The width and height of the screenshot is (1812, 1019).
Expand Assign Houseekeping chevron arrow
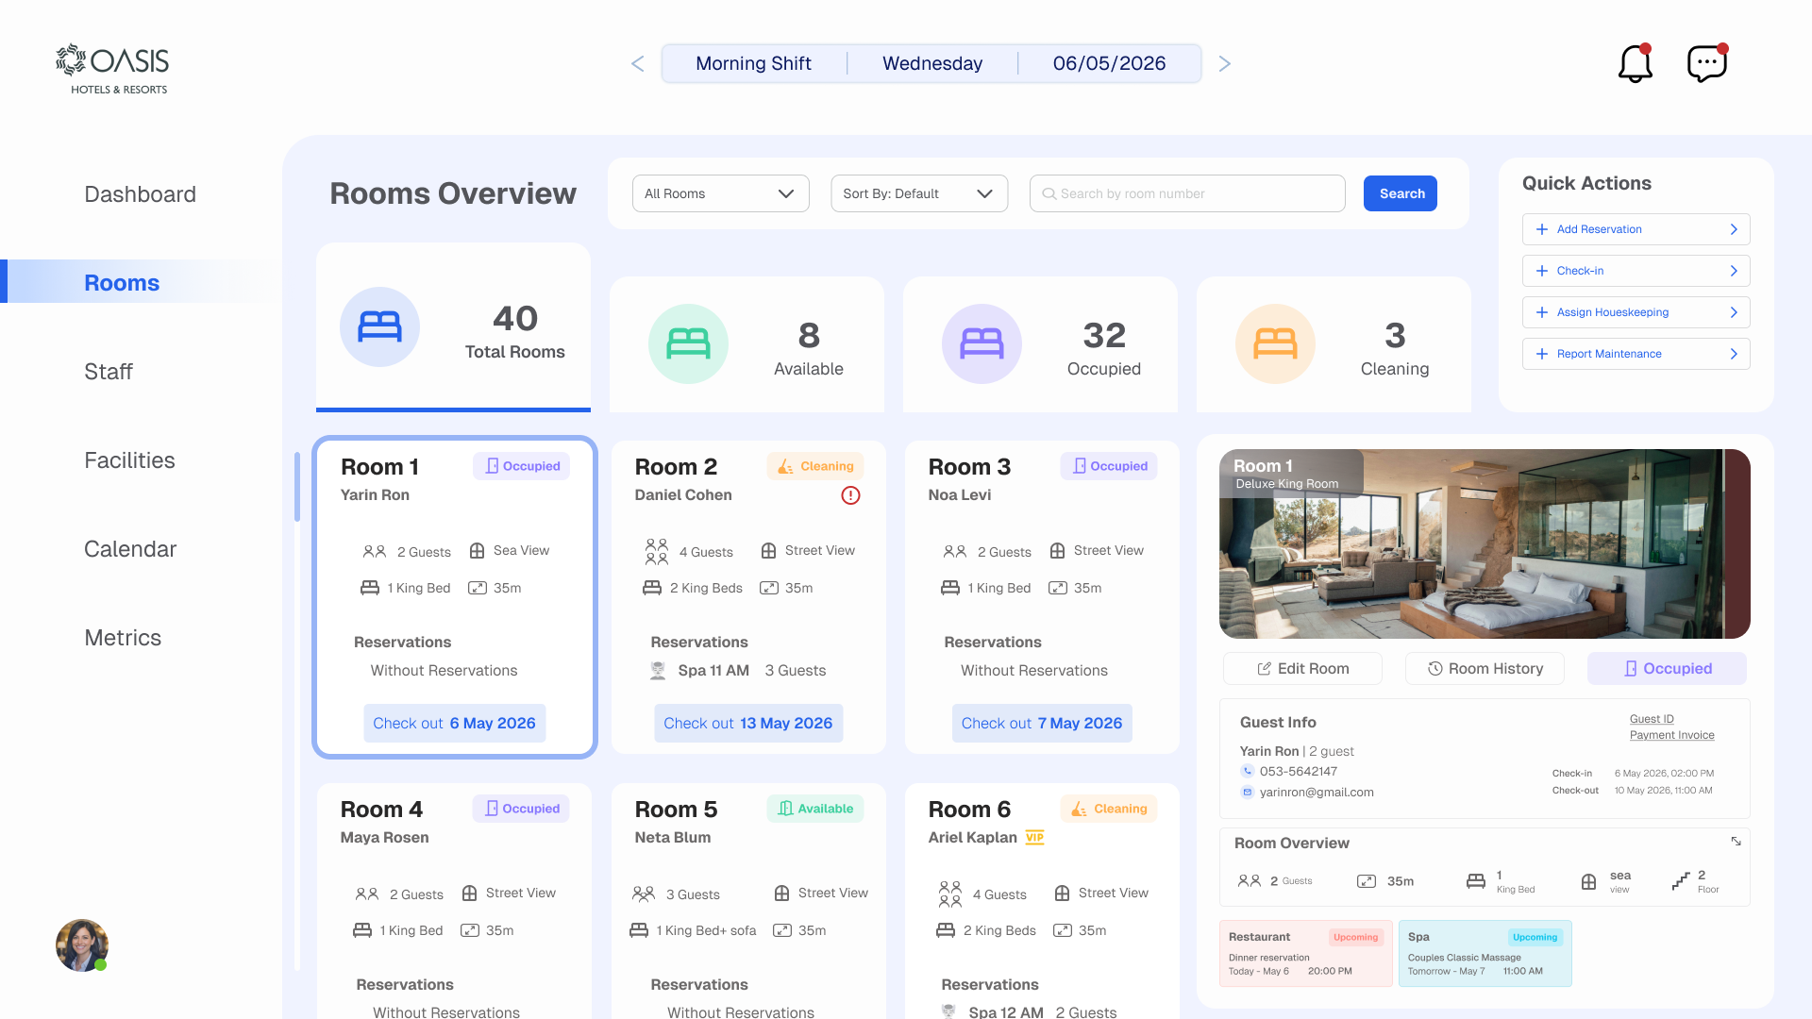1734,312
